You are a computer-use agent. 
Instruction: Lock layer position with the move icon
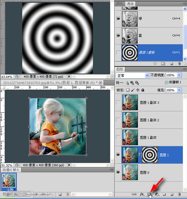point(138,90)
